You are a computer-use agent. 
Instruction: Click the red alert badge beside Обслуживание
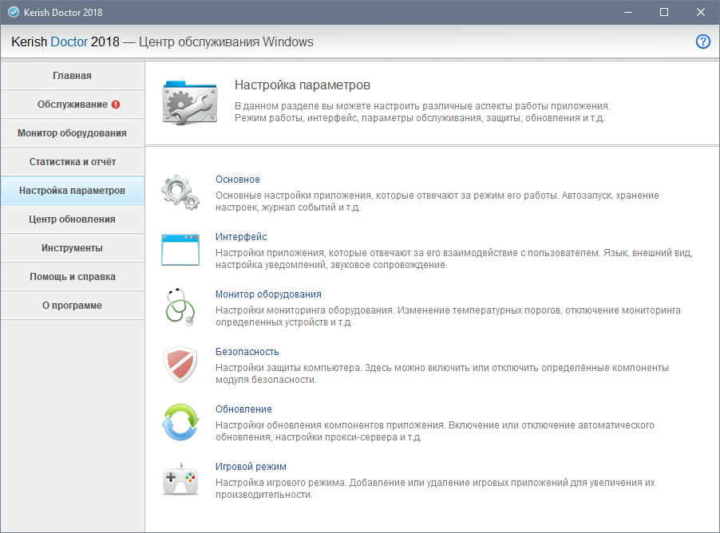tap(116, 105)
